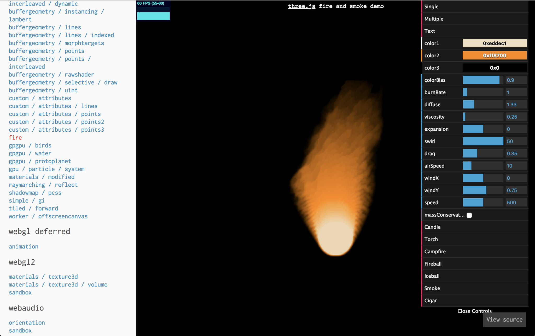535x336 pixels.
Task: Set the swirl slider bar
Action: (x=483, y=141)
